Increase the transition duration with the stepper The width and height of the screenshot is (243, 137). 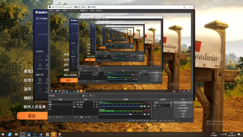coord(171,105)
